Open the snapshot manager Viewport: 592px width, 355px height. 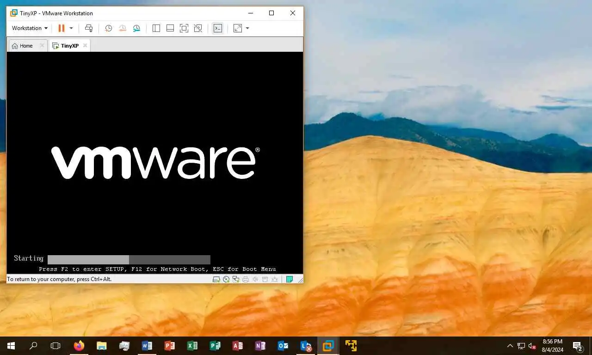click(136, 28)
